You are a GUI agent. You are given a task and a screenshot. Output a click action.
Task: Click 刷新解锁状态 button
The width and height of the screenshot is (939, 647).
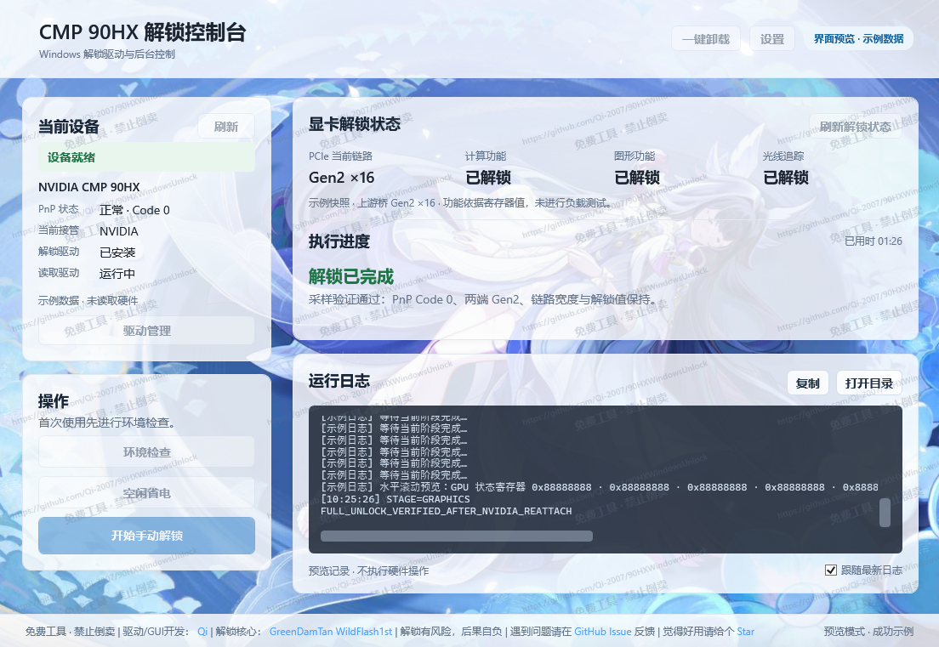point(855,127)
